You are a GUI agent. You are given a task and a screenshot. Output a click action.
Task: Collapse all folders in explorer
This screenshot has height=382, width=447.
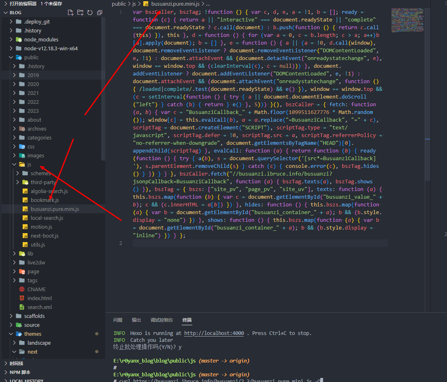pyautogui.click(x=99, y=13)
